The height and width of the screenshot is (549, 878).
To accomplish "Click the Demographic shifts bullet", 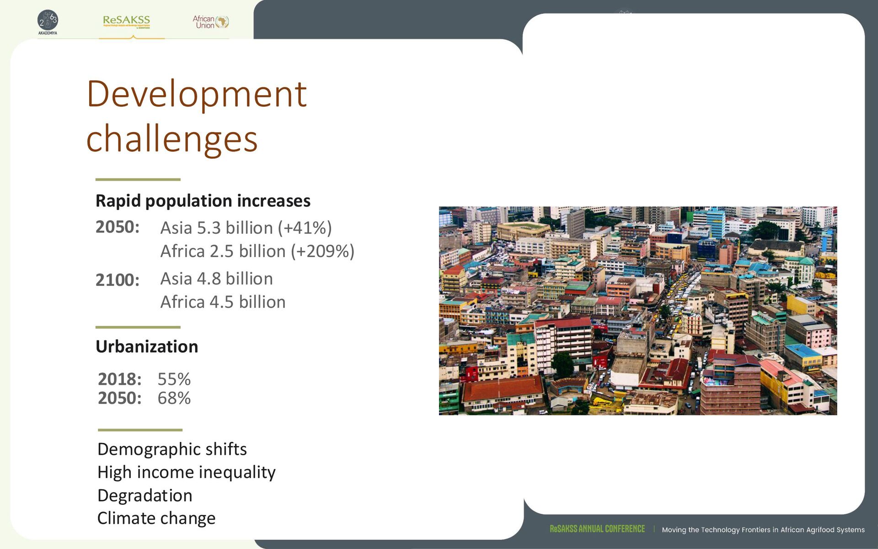I will pyautogui.click(x=172, y=449).
